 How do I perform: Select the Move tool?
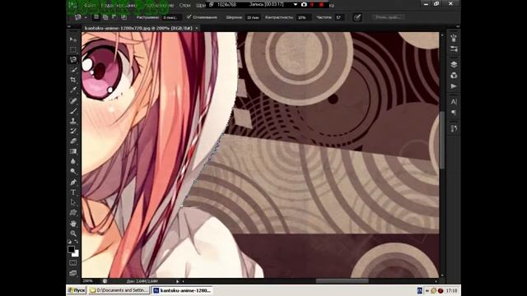pos(73,39)
